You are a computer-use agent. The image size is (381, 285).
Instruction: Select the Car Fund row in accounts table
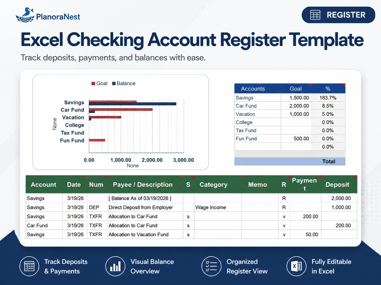point(290,106)
